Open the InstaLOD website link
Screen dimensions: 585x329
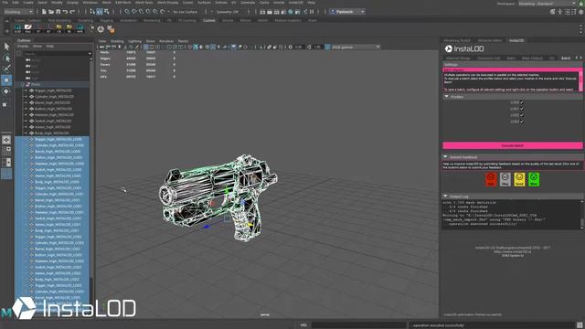coord(512,252)
